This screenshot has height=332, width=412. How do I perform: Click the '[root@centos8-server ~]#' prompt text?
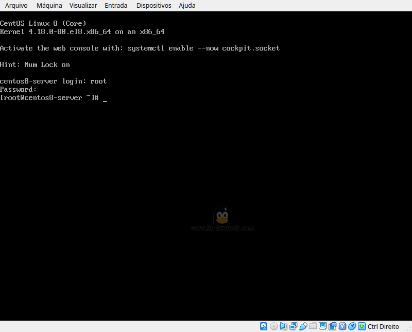(x=49, y=98)
